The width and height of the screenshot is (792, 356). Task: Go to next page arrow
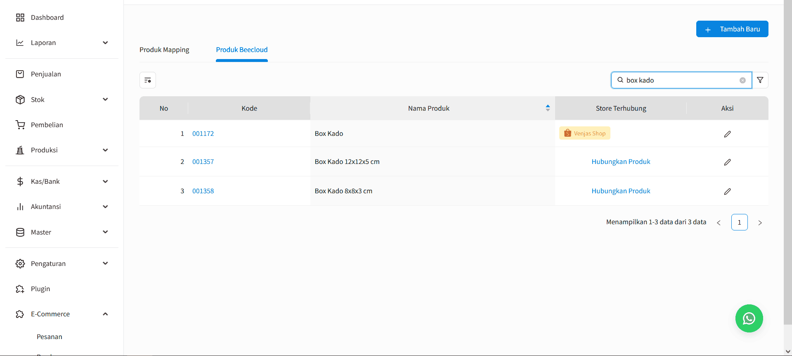(x=760, y=223)
